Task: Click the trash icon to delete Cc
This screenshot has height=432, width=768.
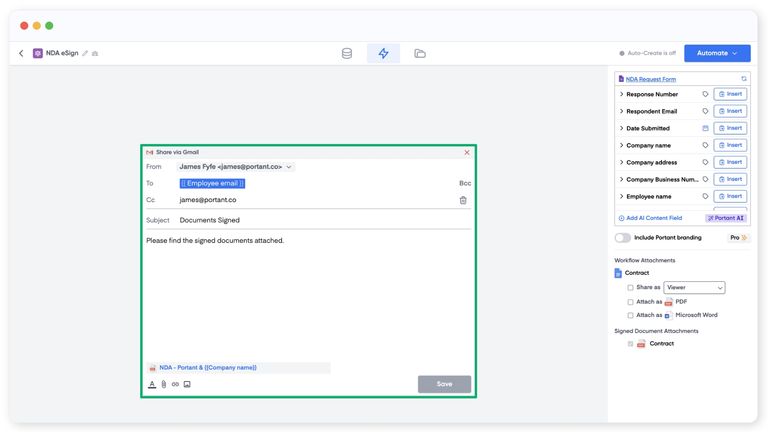Action: point(463,200)
